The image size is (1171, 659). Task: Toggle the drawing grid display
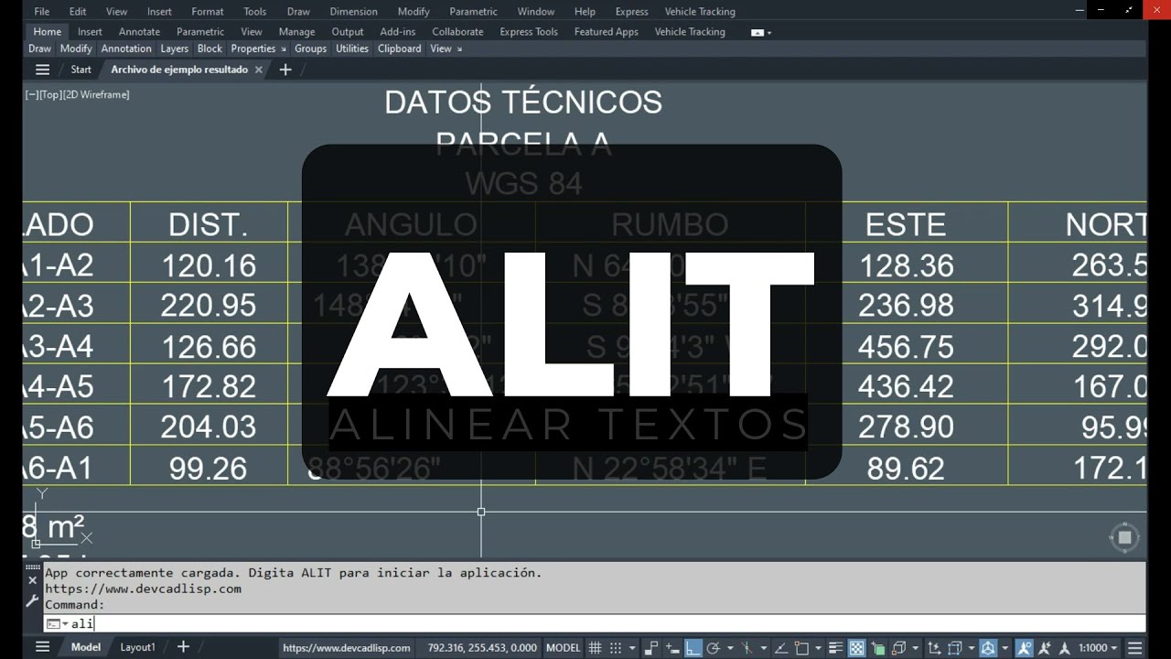596,648
